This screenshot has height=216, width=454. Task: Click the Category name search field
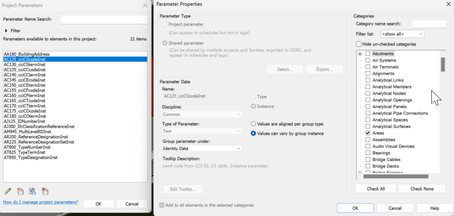429,24
